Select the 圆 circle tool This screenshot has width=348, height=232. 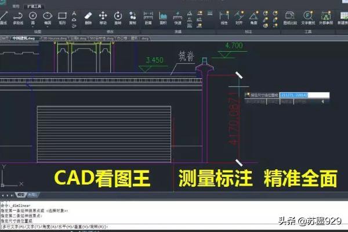point(33,18)
